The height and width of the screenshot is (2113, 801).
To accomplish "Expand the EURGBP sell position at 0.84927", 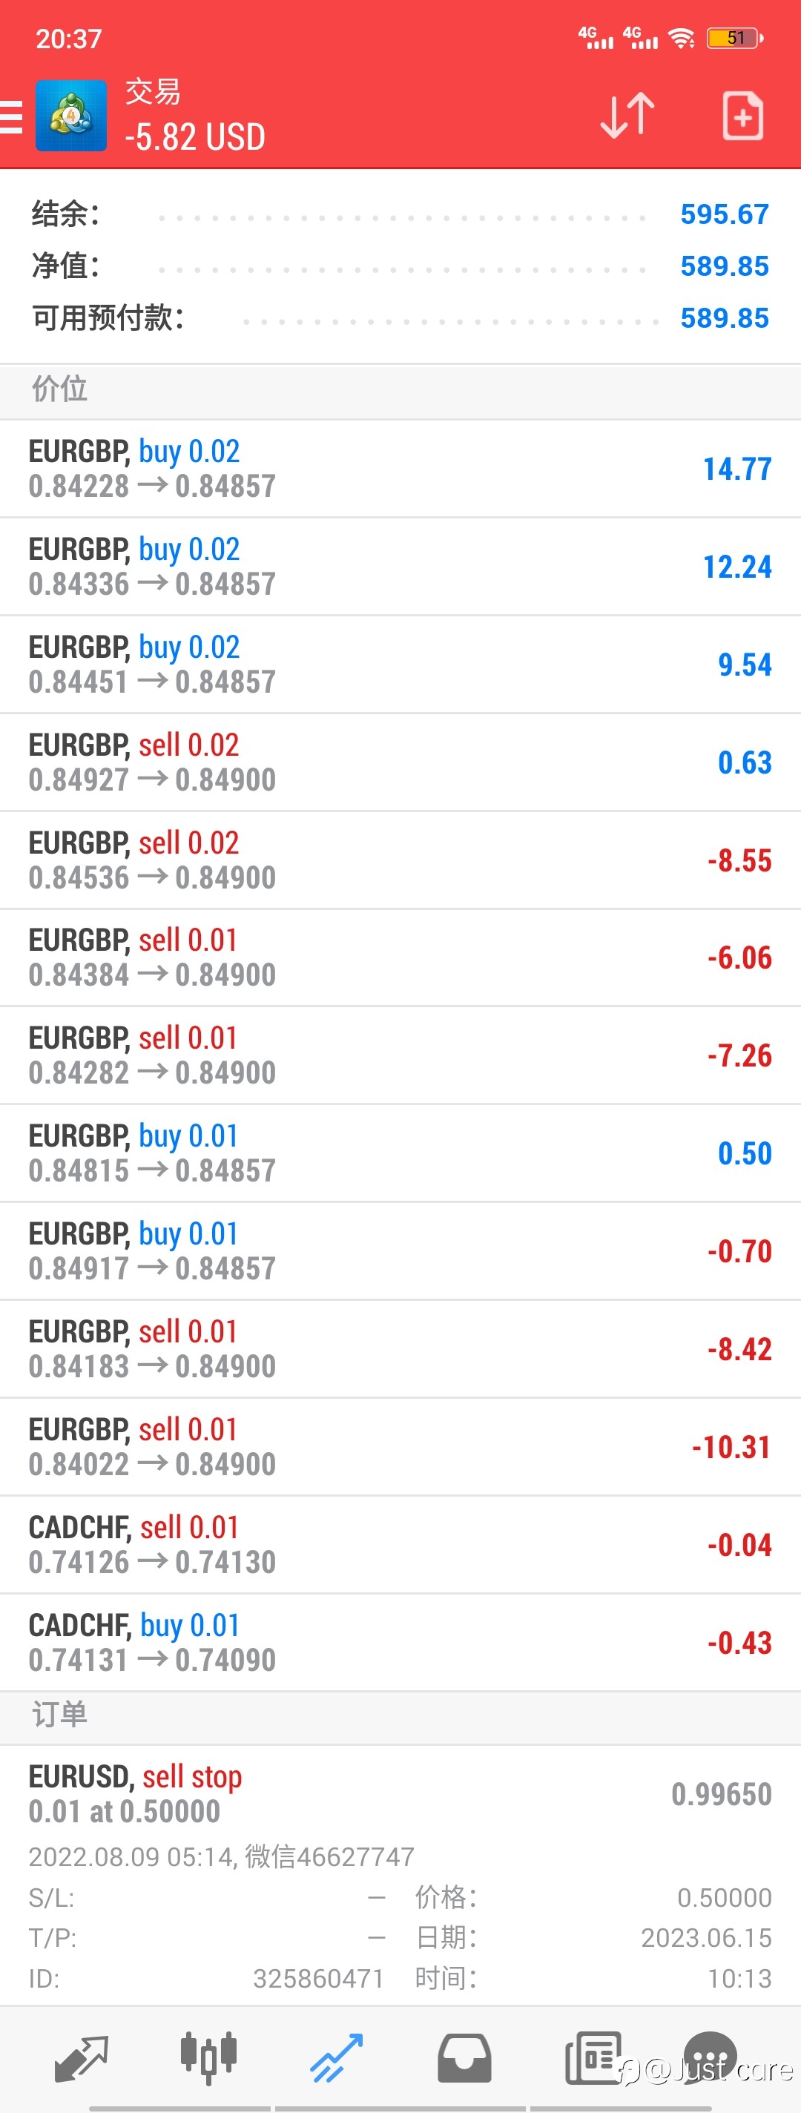I will tap(400, 762).
